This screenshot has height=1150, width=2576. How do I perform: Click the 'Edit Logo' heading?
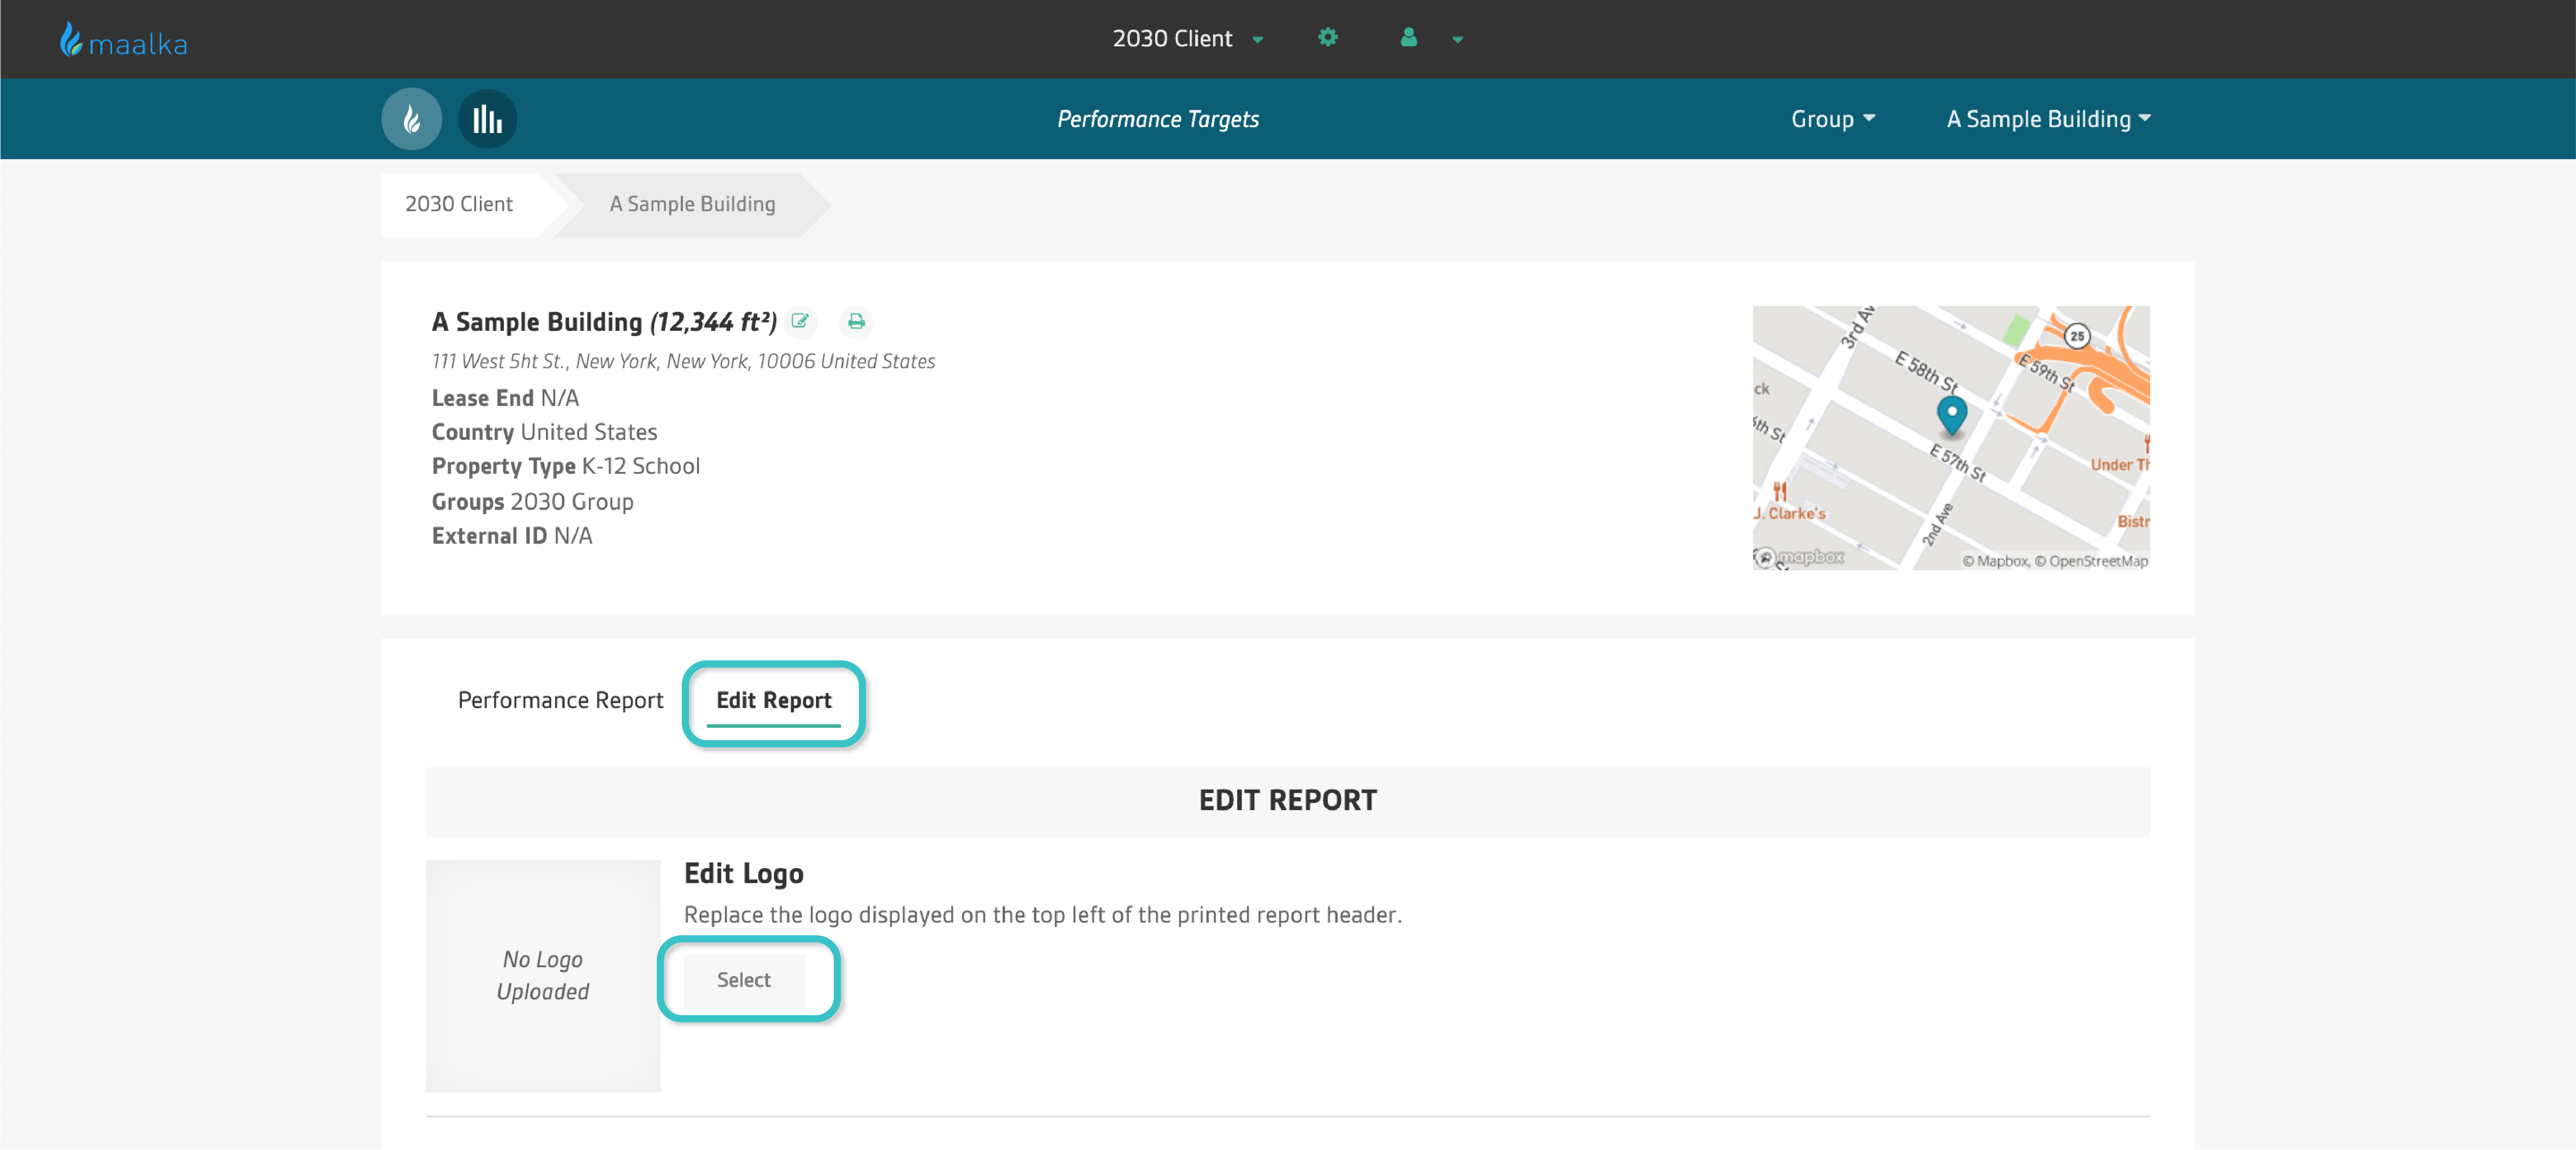click(x=743, y=874)
